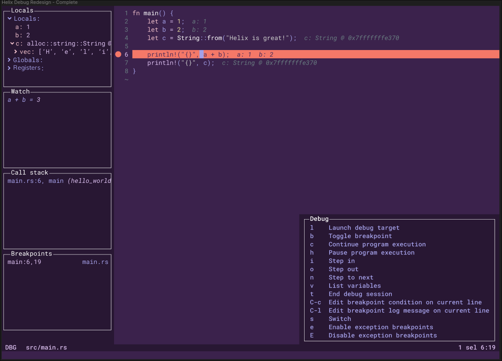
Task: Click inline hint 'b: 2' on line 6
Action: 266,54
